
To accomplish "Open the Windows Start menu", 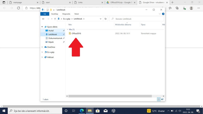I will click(x=4, y=111).
